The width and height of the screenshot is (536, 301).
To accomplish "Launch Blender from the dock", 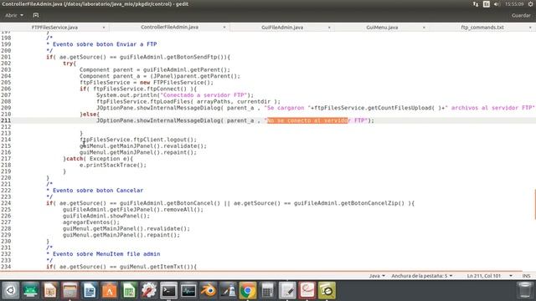I will pos(209,290).
